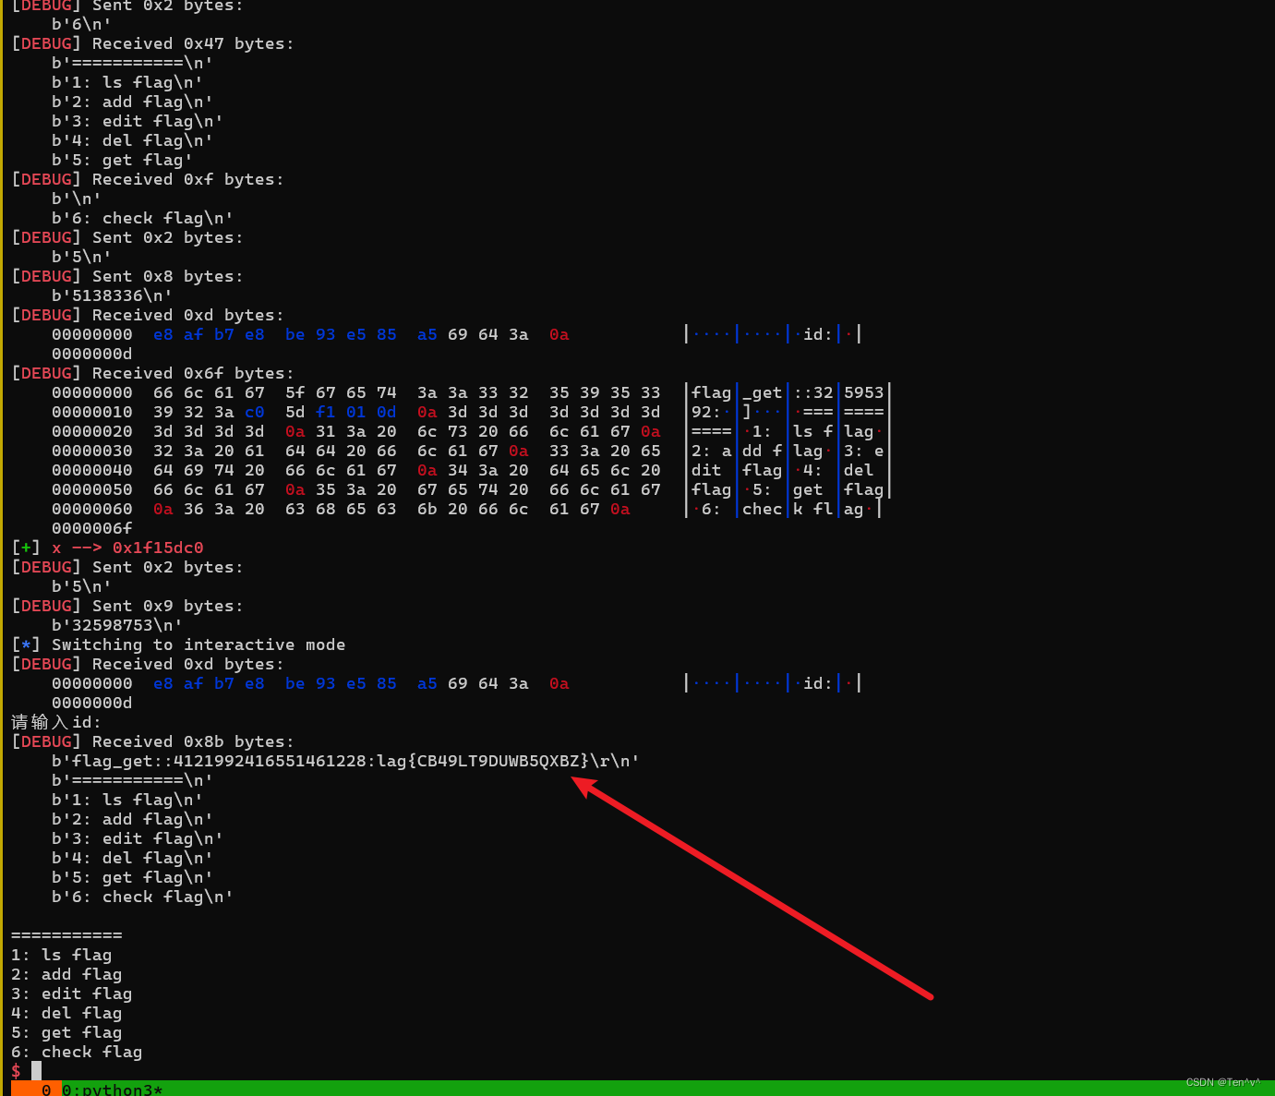The height and width of the screenshot is (1096, 1275).
Task: Click ASCII column text '::32' in hex dump
Action: coord(813,392)
